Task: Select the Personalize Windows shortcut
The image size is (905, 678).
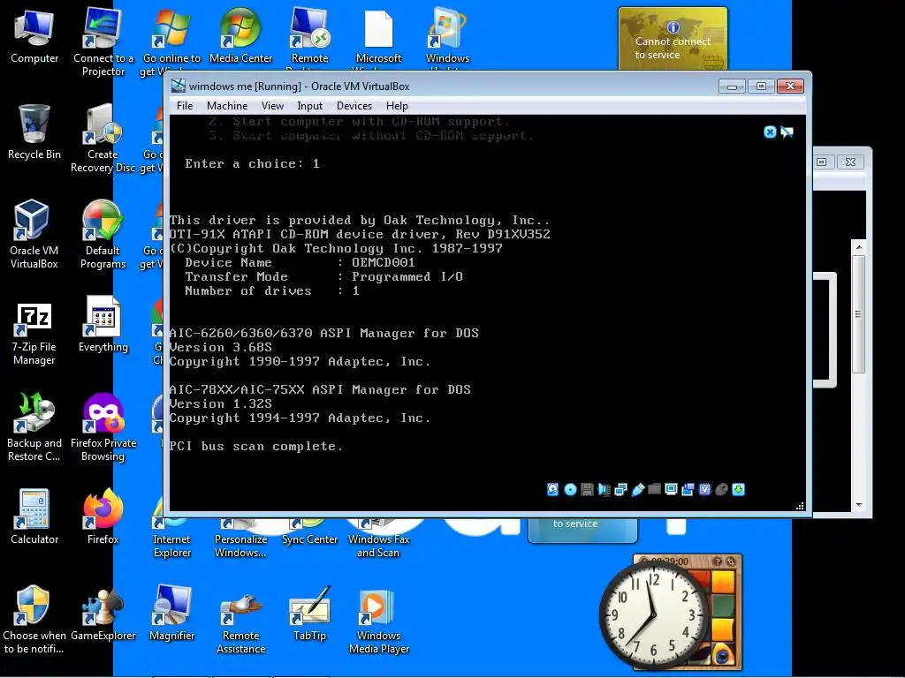Action: [240, 538]
